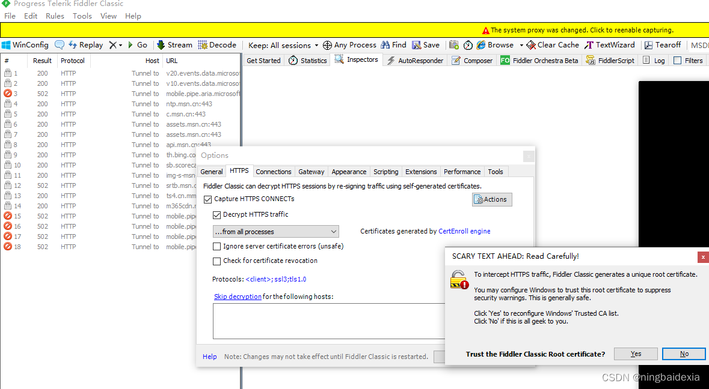
Task: Open WinConfig from the toolbar
Action: [25, 45]
